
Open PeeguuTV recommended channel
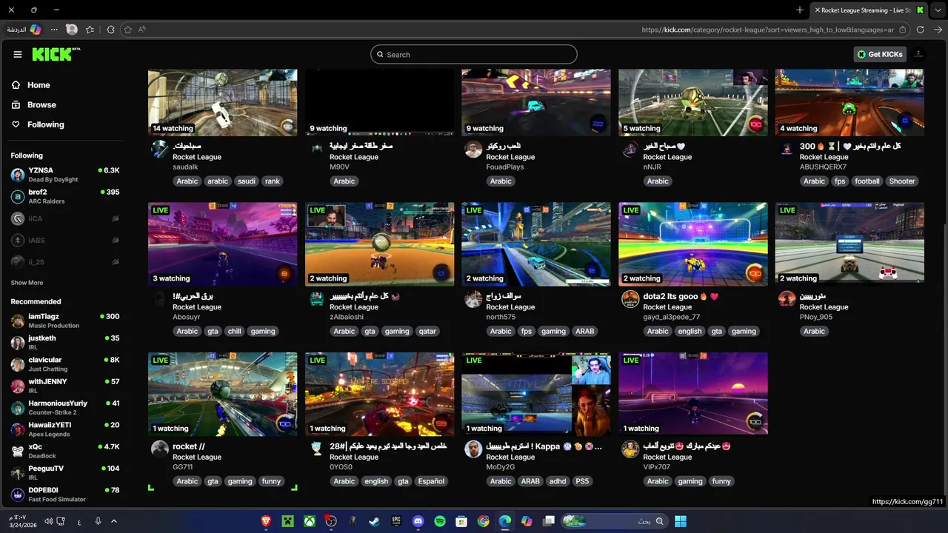(x=65, y=473)
